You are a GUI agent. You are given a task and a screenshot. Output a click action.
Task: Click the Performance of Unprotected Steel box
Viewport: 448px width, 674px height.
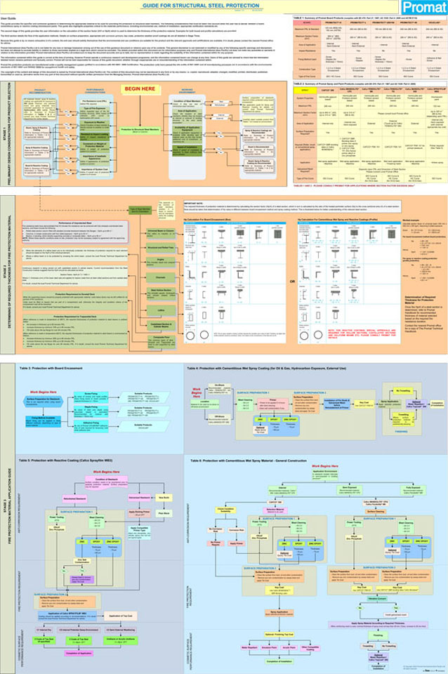(x=75, y=232)
